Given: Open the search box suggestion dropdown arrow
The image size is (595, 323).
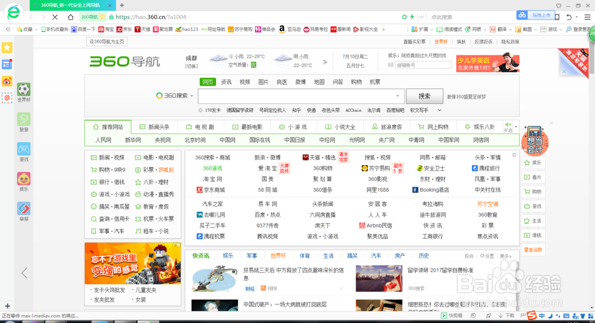Looking at the screenshot, I should pos(397,96).
